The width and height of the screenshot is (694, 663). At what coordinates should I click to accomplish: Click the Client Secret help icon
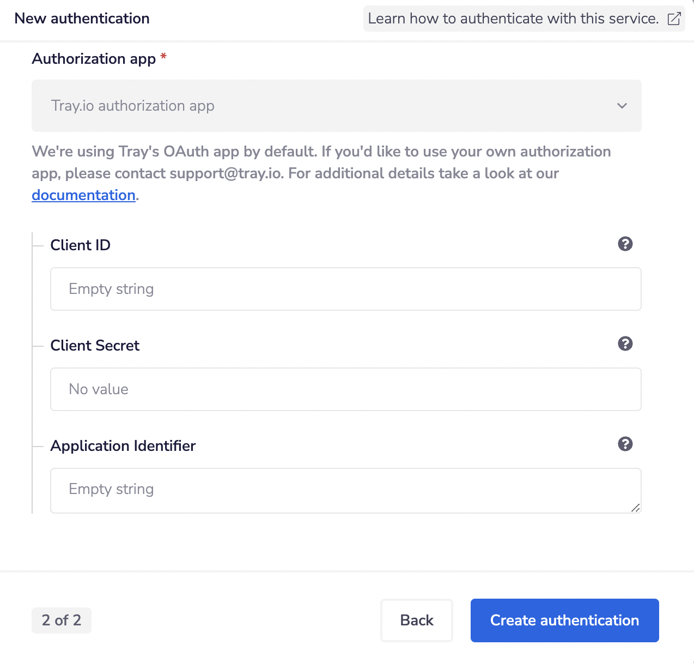tap(625, 343)
